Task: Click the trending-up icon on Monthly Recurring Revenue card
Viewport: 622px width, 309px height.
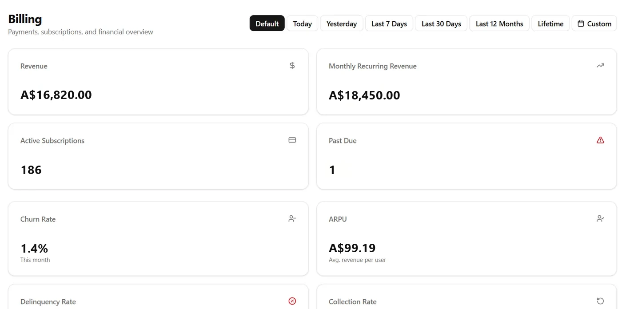Action: [x=600, y=66]
